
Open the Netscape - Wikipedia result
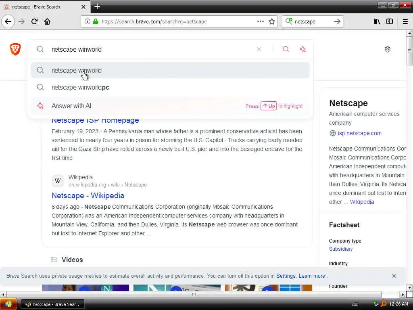88,196
